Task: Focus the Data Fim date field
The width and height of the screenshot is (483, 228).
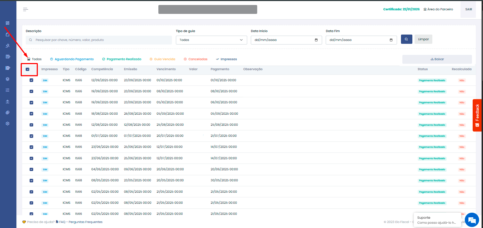Action: point(361,40)
